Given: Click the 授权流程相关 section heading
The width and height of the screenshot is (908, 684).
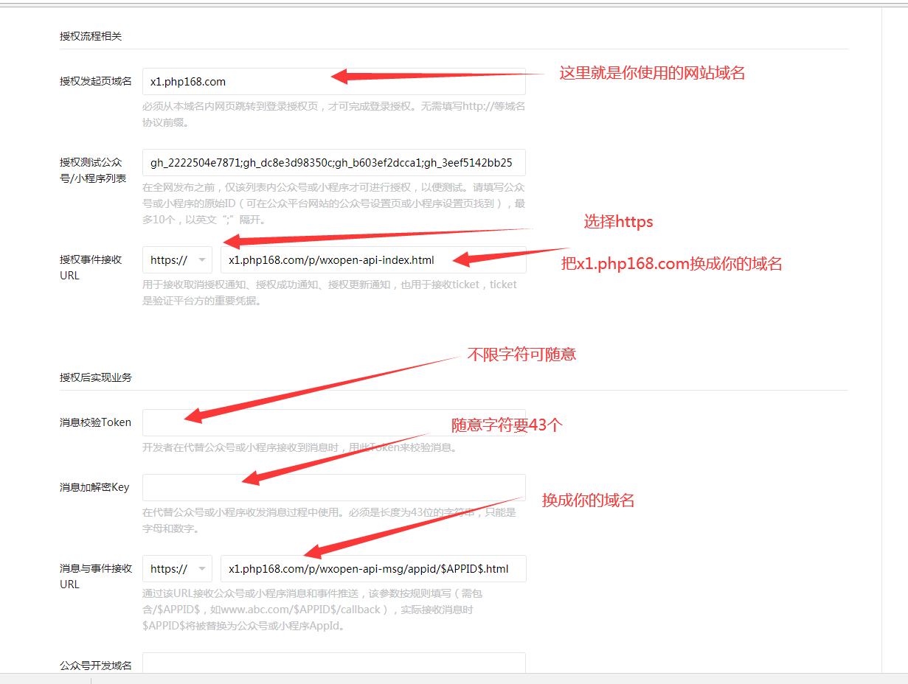Looking at the screenshot, I should 91,36.
